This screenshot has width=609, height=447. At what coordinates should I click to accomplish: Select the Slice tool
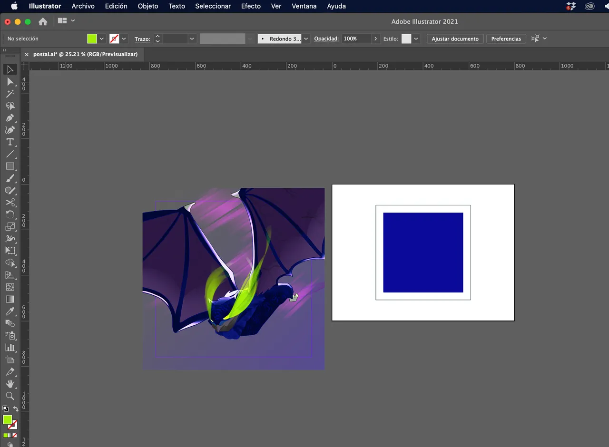[x=10, y=372]
